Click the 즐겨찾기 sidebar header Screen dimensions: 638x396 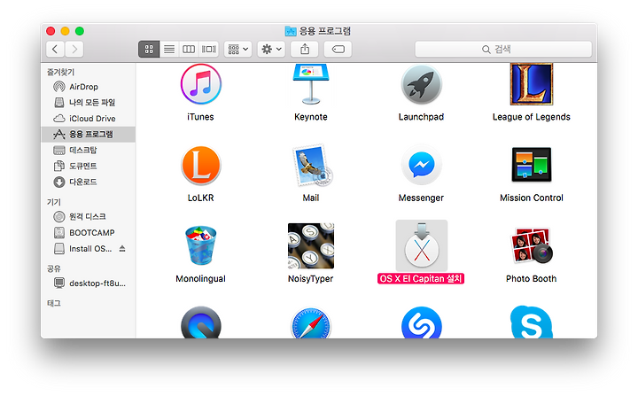click(x=60, y=72)
